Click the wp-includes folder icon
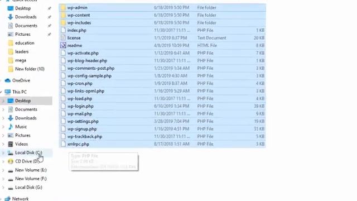Image resolution: width=357 pixels, height=201 pixels. (x=63, y=22)
